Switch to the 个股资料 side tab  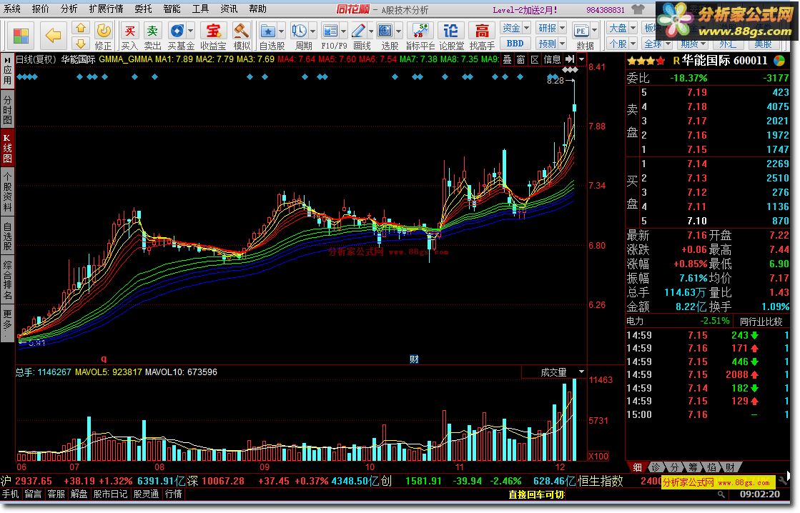click(7, 191)
